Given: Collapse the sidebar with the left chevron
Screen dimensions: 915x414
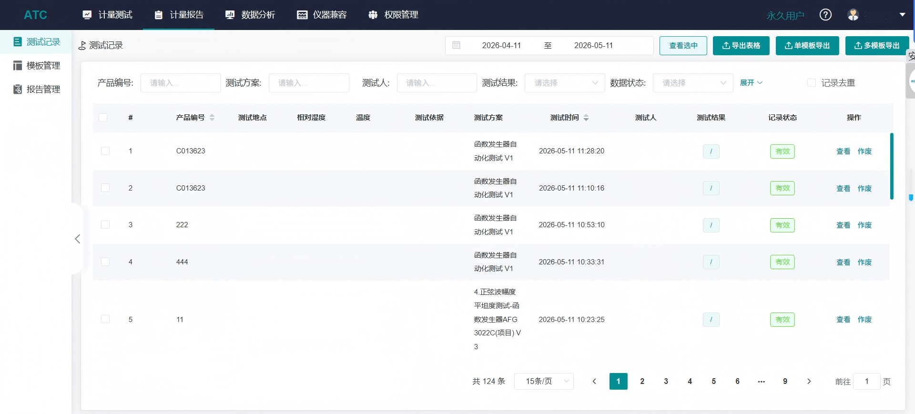Looking at the screenshot, I should [77, 239].
